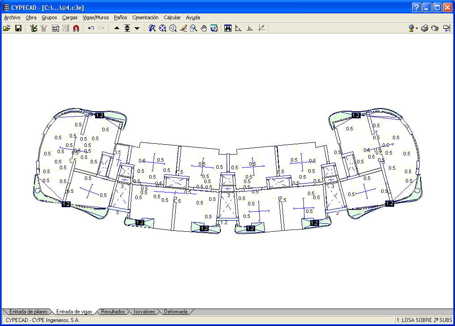Click the undo arrow icon
Viewport: 455px width, 326px height.
tap(91, 28)
